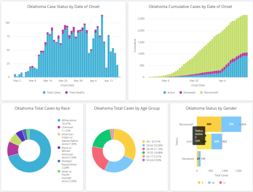Viewport: 253px width, 192px height.
Task: Click Active male bar showing 378
Action: (x=217, y=141)
